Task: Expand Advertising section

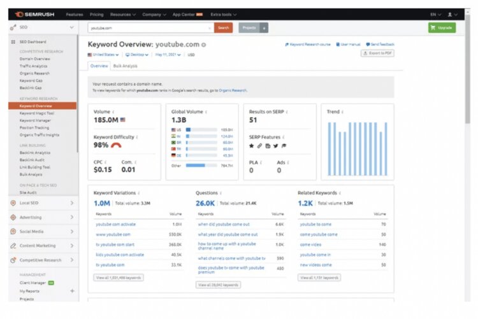Action: click(42, 217)
